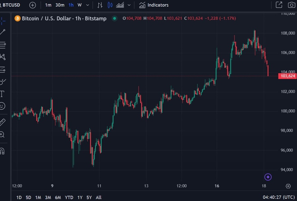The height and width of the screenshot is (201, 297).
Task: Set date range to 1M
Action: pos(38,197)
